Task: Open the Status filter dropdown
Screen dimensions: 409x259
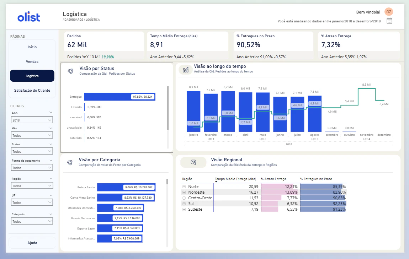Action: [32, 151]
